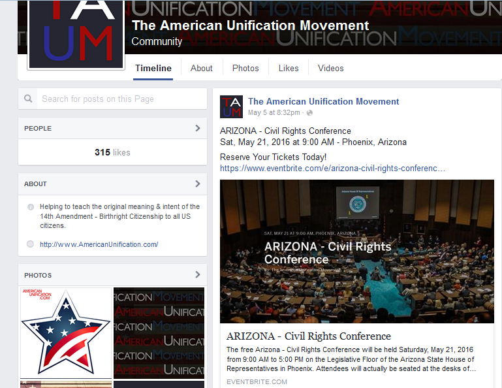502x388 pixels.
Task: Open the Arizona Civil Rights Conference image
Action: click(x=357, y=251)
